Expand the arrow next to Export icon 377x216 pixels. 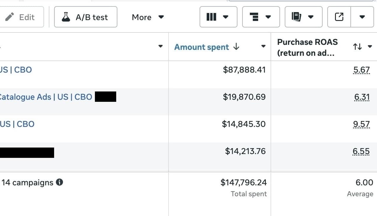click(x=362, y=17)
